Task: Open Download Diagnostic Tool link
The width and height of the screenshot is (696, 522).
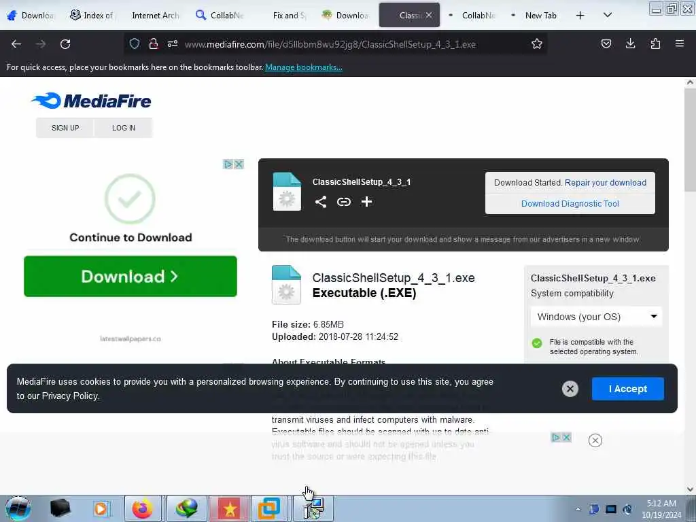Action: pyautogui.click(x=570, y=204)
